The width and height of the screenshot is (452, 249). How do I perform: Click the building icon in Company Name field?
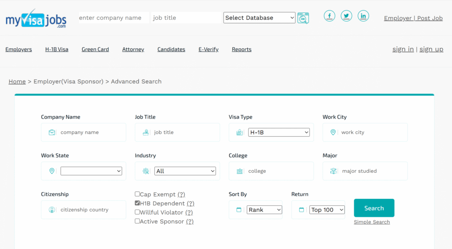(x=52, y=132)
